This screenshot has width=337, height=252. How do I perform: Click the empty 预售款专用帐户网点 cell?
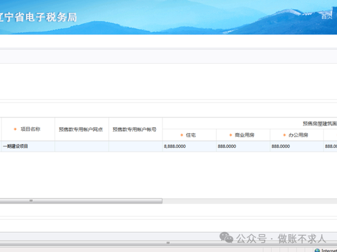[x=82, y=146]
